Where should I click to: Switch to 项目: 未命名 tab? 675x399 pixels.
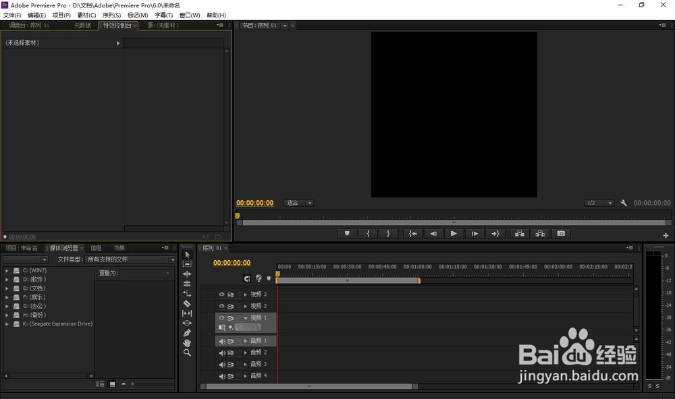[22, 248]
